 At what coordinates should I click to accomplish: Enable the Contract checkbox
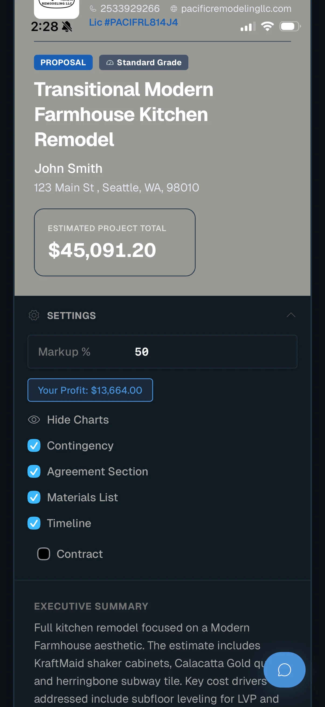[43, 554]
